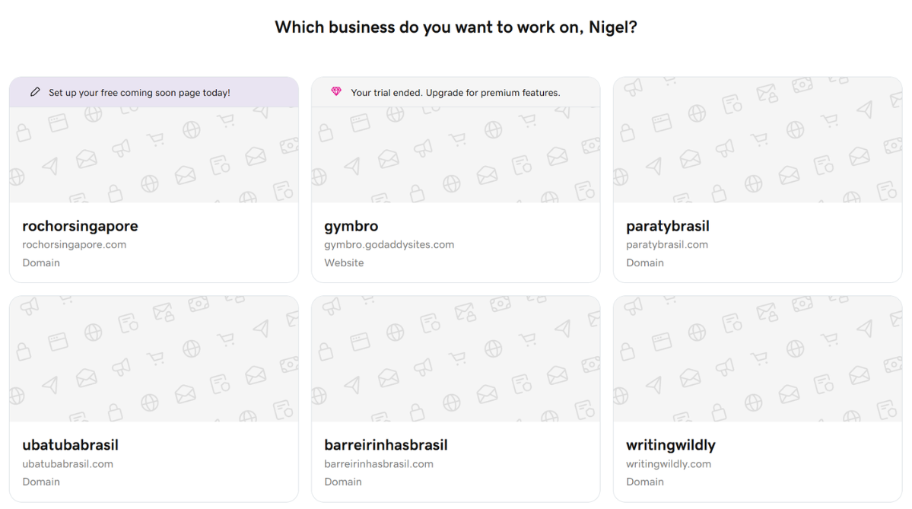Screen dimensions: 912x509
Task: Click "Set up your free coming soon page today!"
Action: pyautogui.click(x=139, y=93)
